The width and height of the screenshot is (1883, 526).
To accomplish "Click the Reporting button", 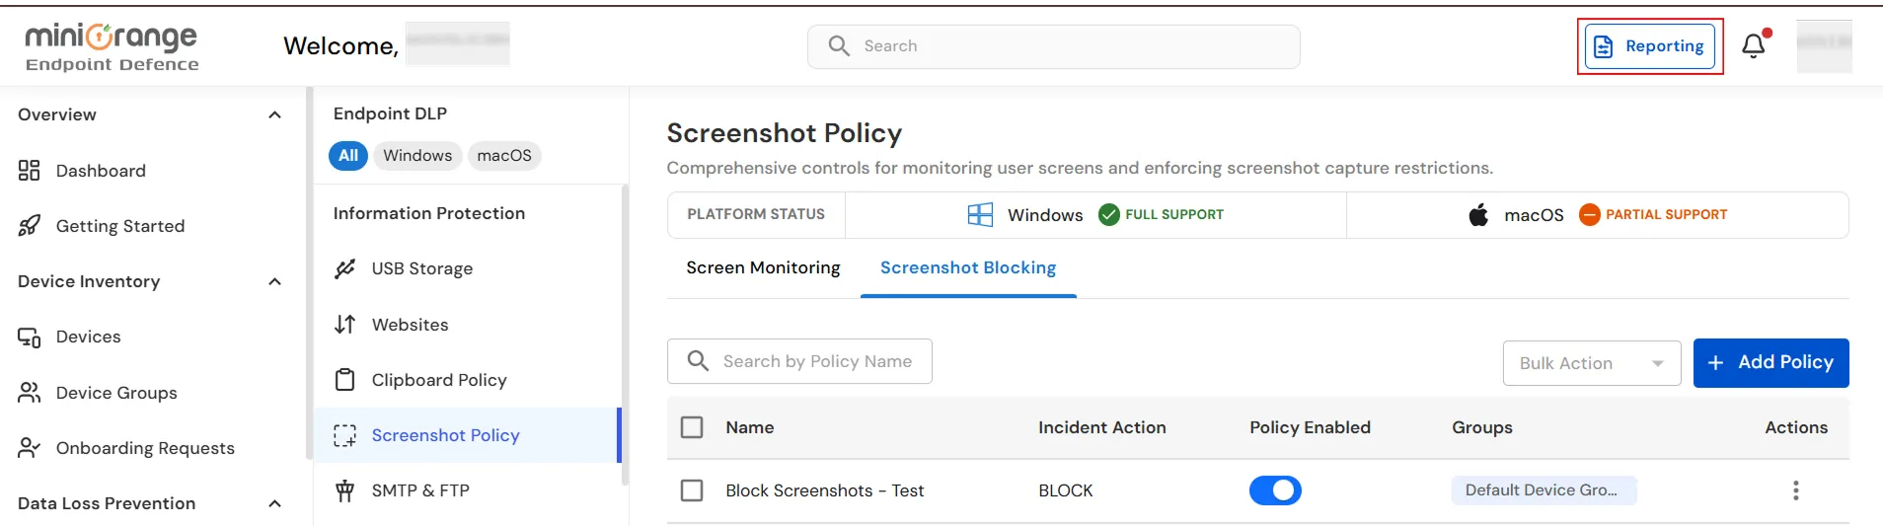I will [x=1650, y=46].
